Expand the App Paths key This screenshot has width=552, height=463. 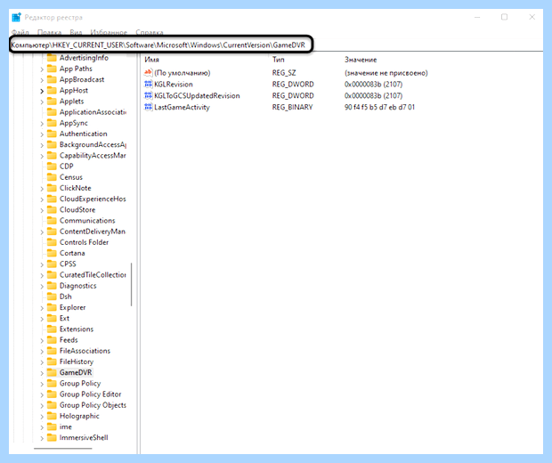click(42, 69)
